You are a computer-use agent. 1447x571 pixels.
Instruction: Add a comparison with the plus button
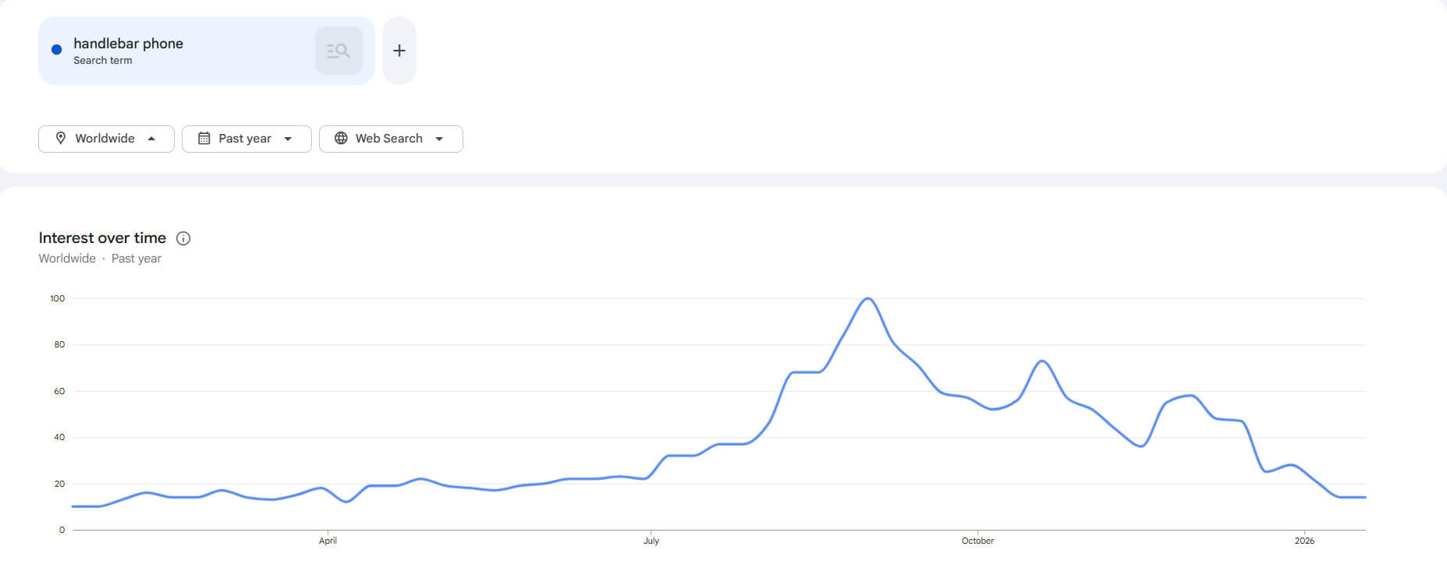(x=399, y=51)
